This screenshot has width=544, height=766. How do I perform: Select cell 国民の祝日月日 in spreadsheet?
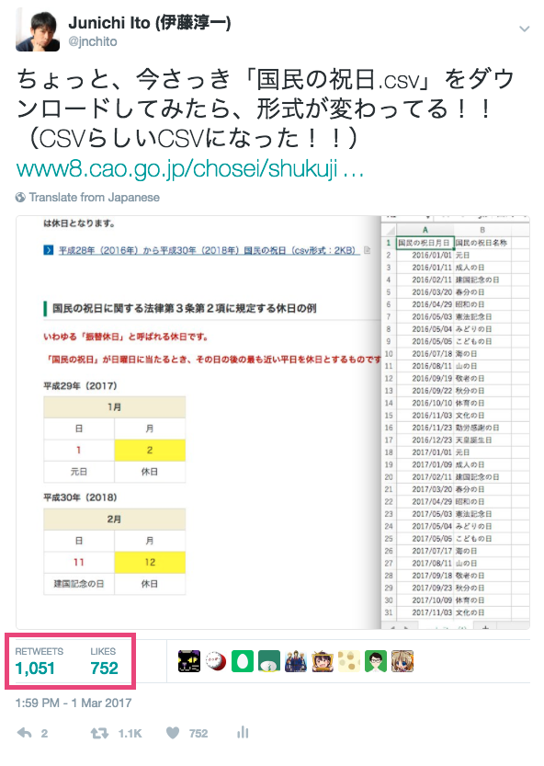(x=424, y=243)
